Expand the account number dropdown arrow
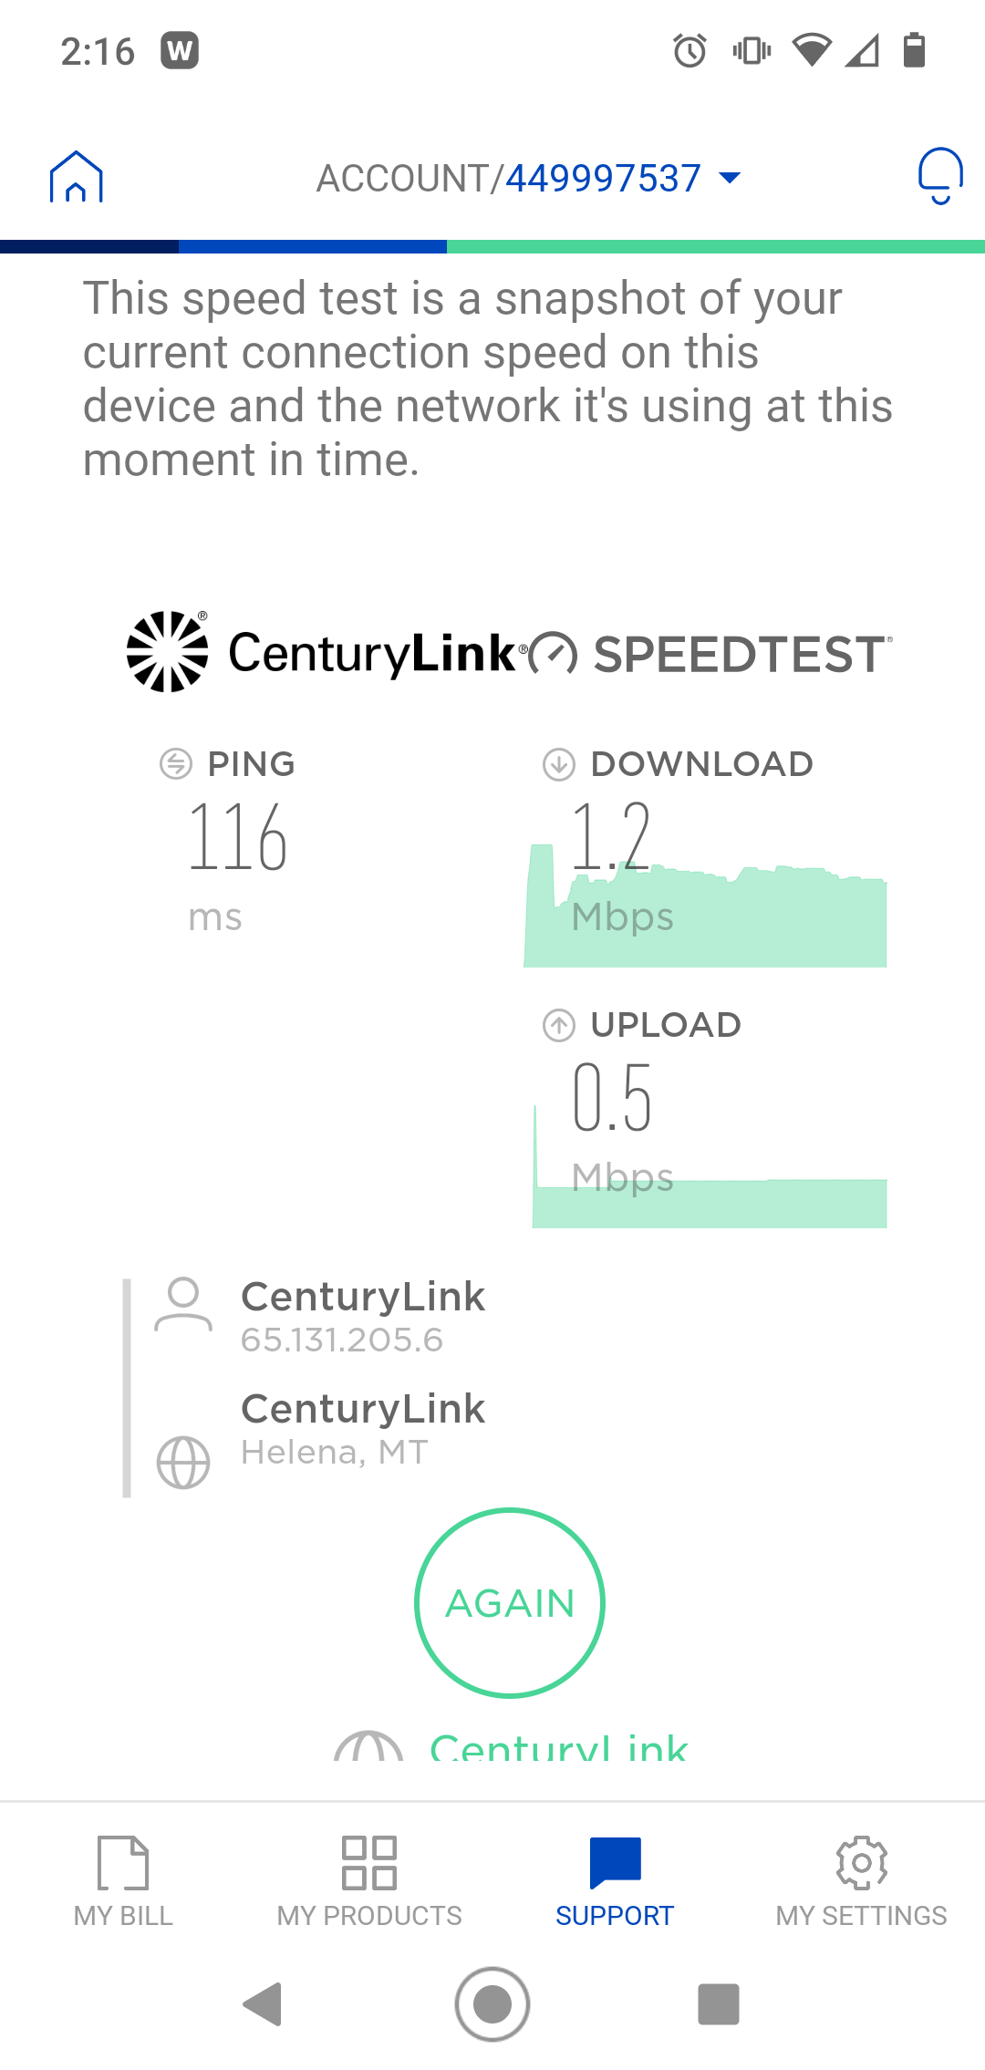This screenshot has height=2070, width=985. pos(730,178)
